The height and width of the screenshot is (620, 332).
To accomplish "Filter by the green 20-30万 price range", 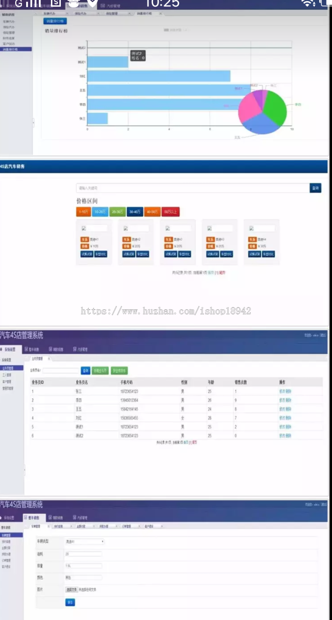I will point(117,212).
